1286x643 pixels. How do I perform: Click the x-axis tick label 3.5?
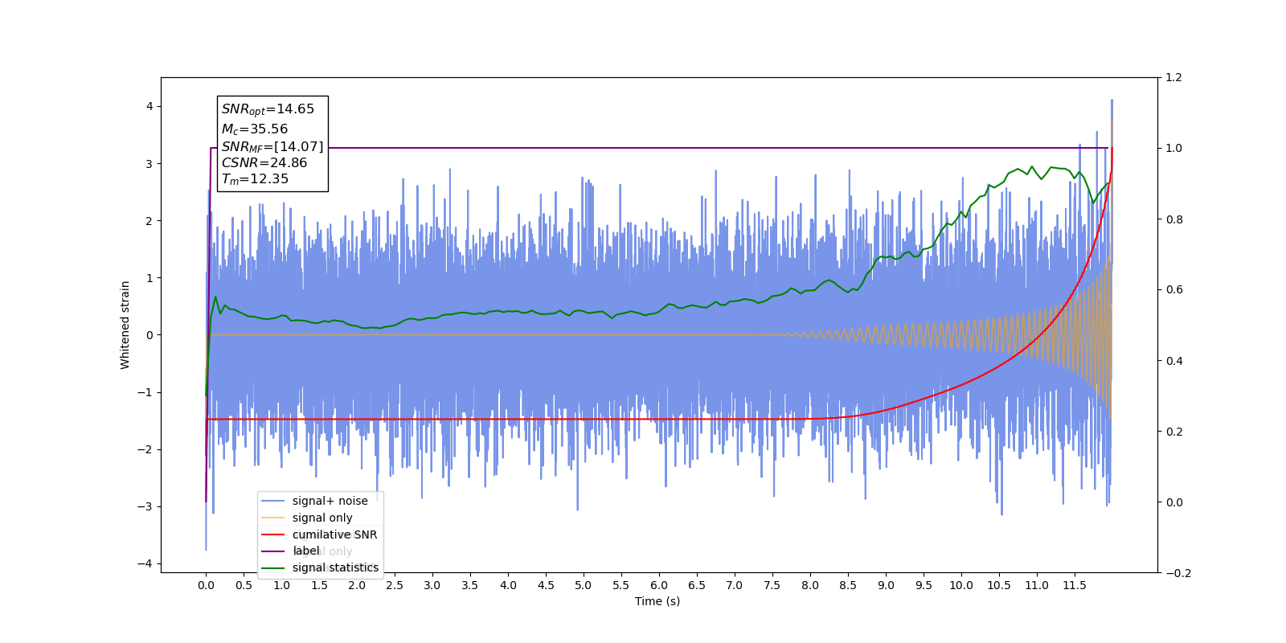tap(470, 585)
